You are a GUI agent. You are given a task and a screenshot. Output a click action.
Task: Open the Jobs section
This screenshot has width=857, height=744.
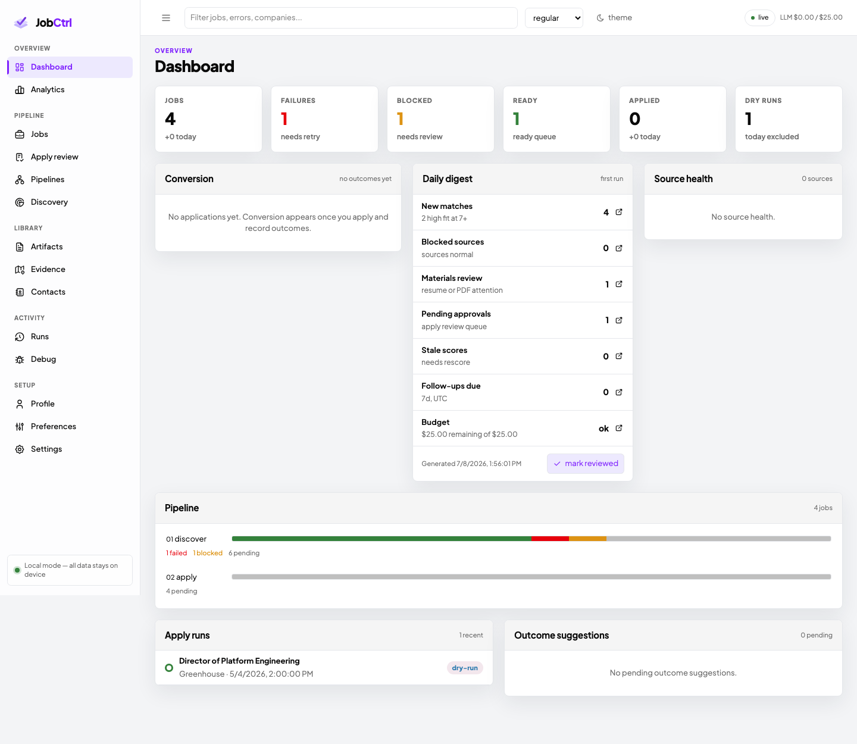70,135
